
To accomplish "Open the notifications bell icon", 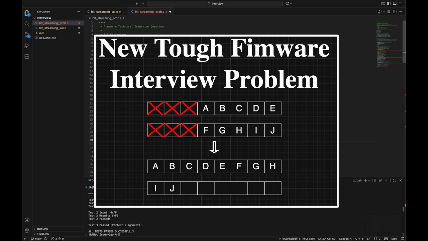I will click(403, 239).
